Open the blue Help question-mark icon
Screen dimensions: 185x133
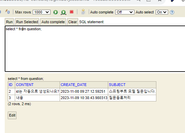(172, 12)
